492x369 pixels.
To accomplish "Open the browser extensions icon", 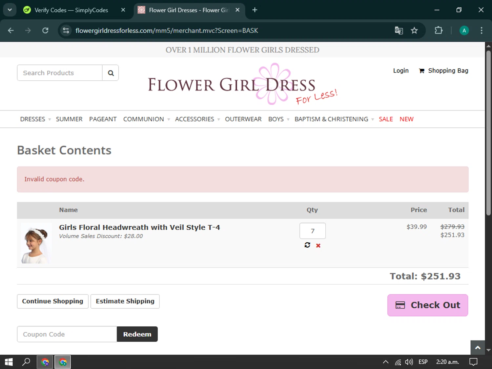I will [x=439, y=31].
